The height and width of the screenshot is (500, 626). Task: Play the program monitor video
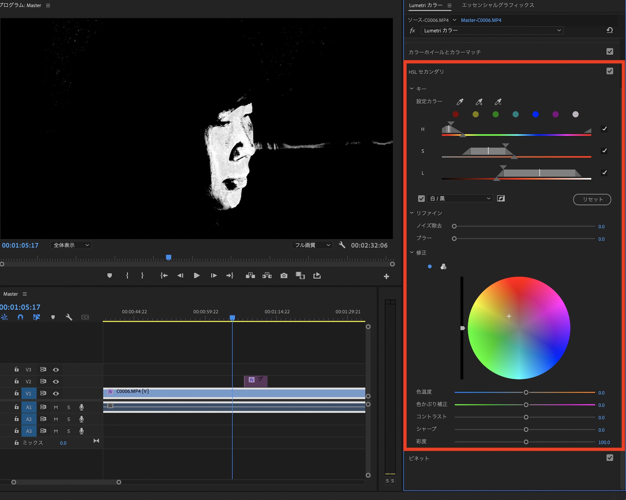pyautogui.click(x=197, y=276)
